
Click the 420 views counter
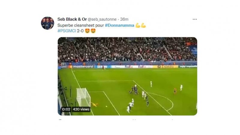pos(81,109)
